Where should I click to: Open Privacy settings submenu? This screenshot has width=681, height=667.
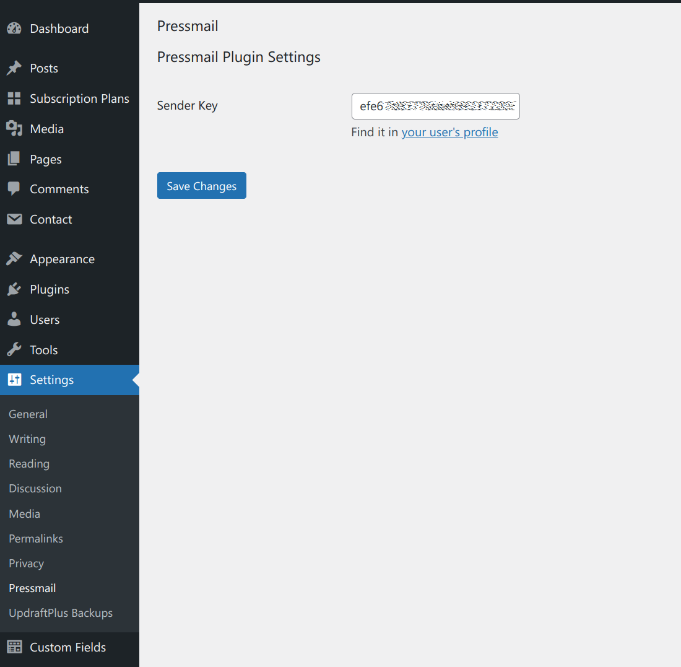(27, 564)
